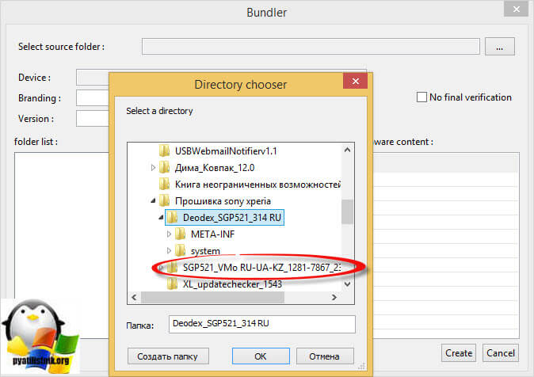Click the Select source folder input field
Screen dimensions: 534x377
[311, 46]
